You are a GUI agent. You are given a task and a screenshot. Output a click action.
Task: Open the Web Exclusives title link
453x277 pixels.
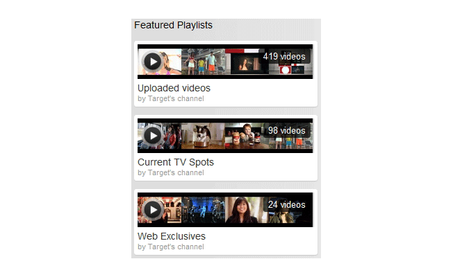coord(172,236)
